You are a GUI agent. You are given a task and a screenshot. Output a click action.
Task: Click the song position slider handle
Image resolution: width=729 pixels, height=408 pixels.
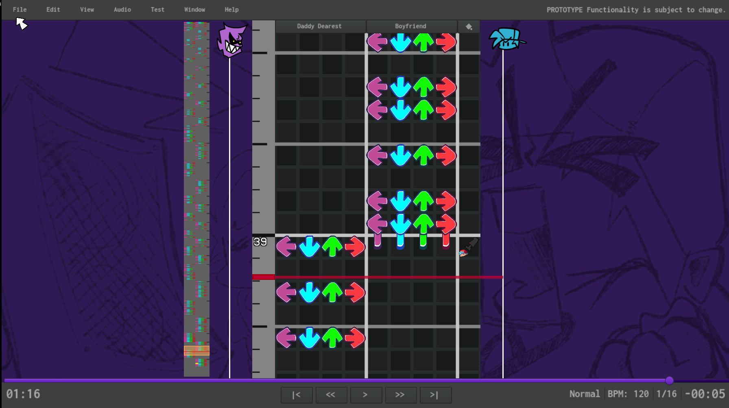click(670, 381)
